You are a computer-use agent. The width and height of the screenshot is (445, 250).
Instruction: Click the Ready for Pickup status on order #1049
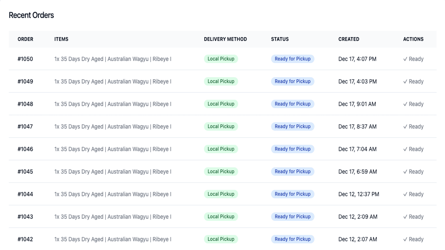point(292,81)
